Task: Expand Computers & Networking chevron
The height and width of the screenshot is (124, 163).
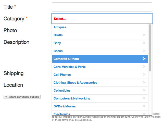Action: (144, 98)
